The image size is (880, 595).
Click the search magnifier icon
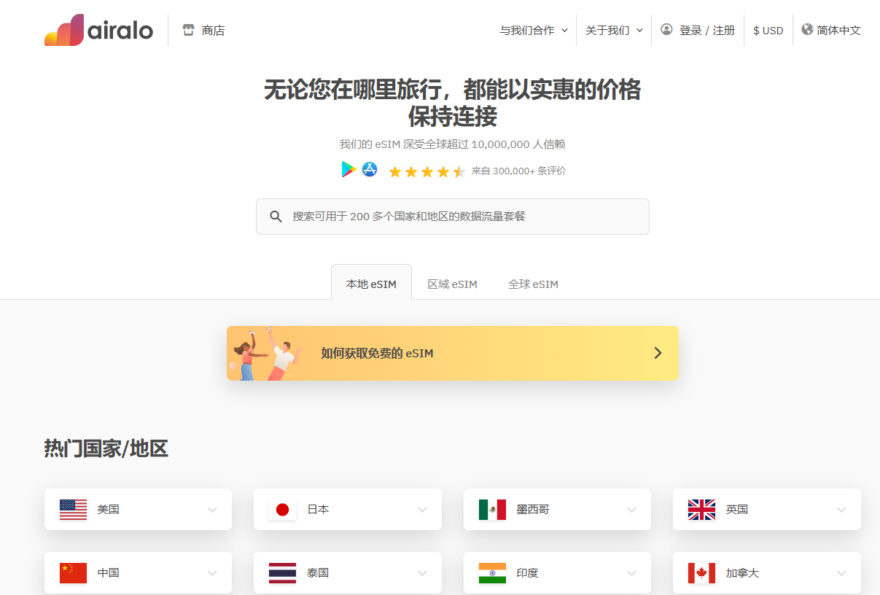click(x=276, y=217)
